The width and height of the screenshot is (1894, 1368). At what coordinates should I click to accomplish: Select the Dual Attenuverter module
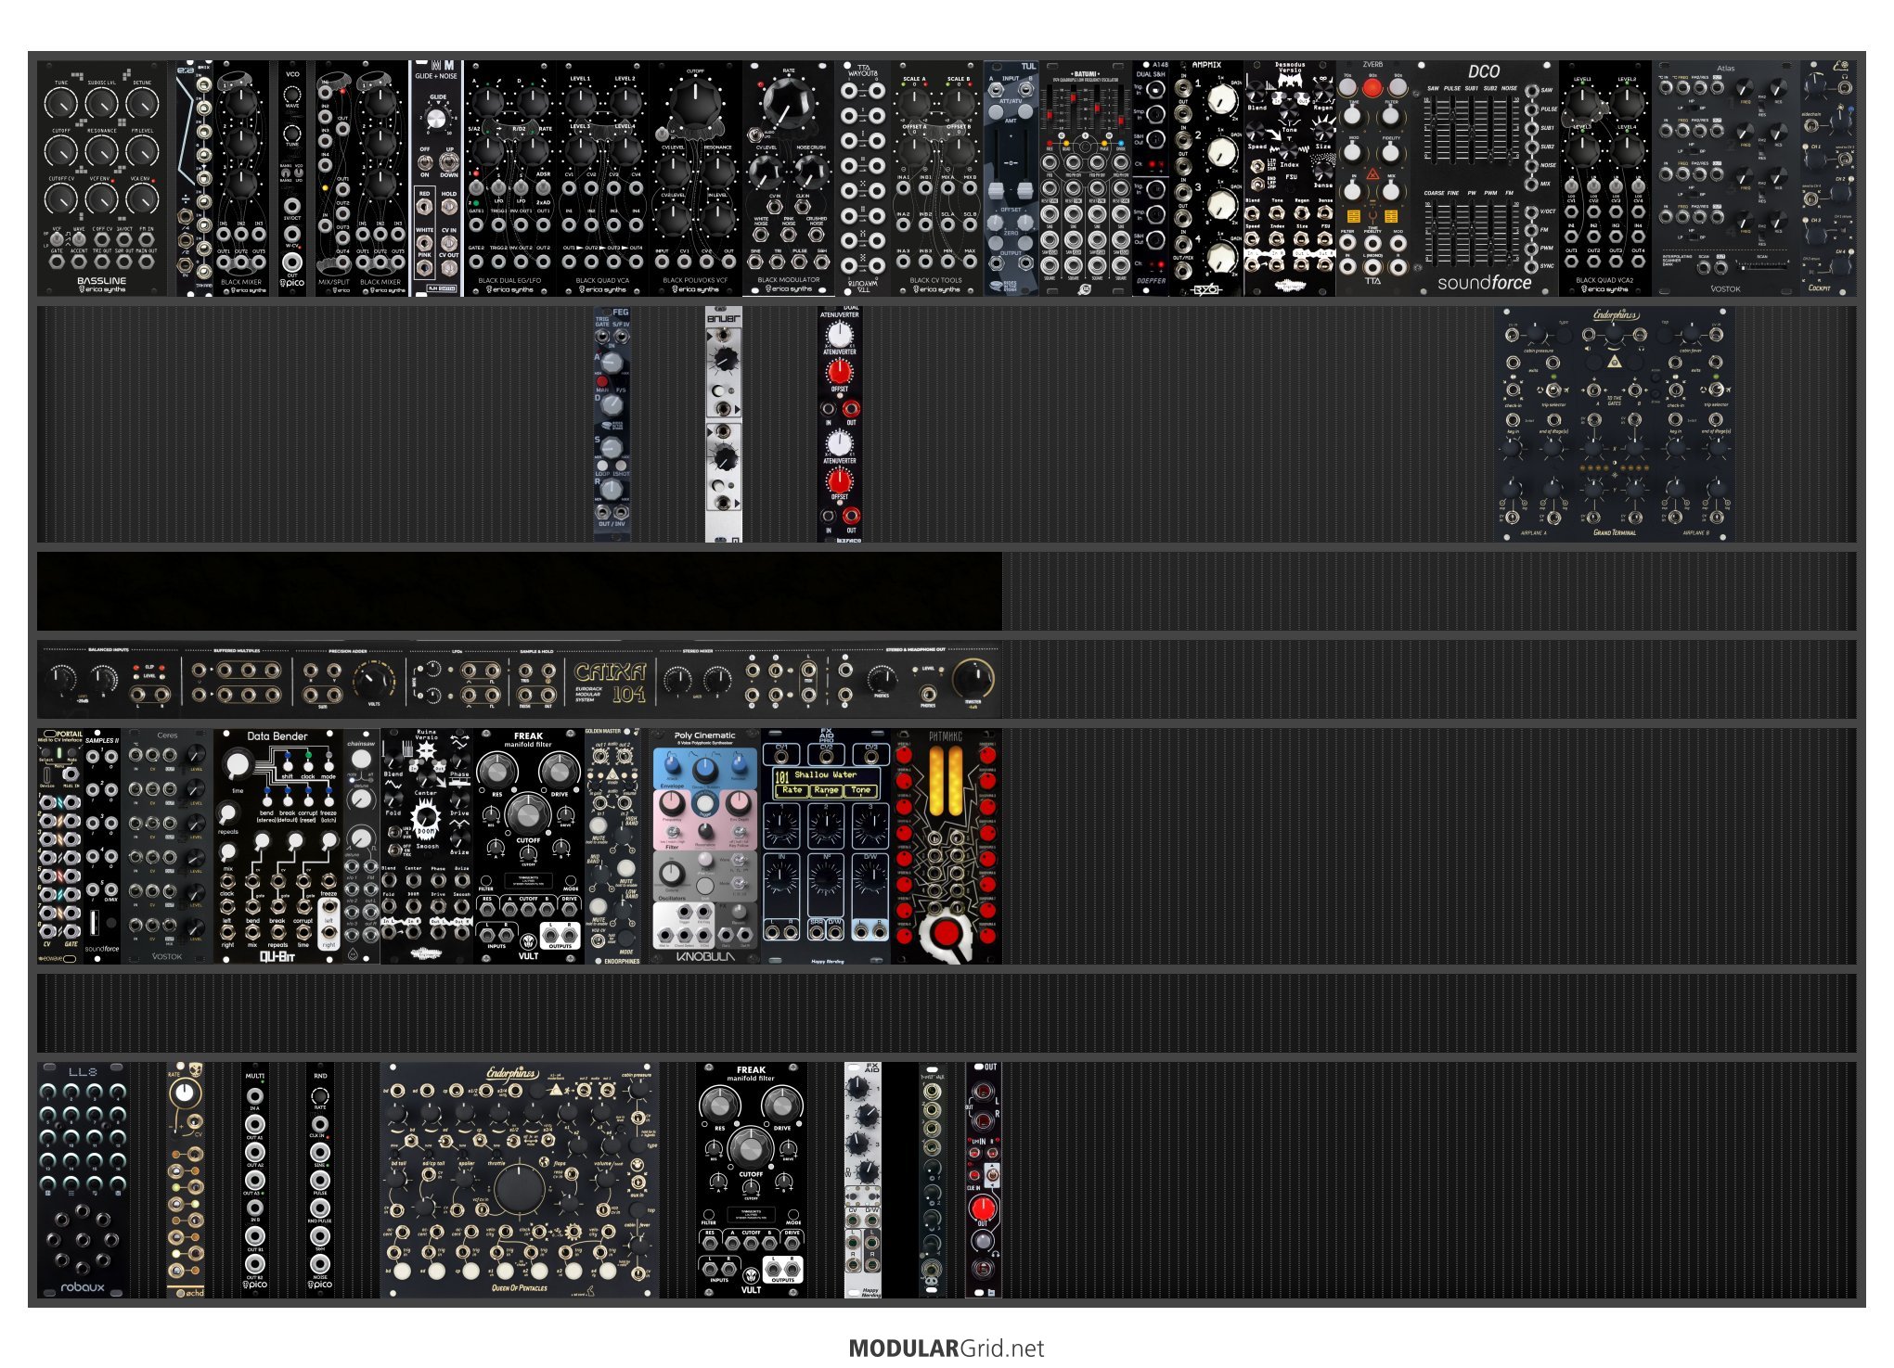tap(840, 424)
